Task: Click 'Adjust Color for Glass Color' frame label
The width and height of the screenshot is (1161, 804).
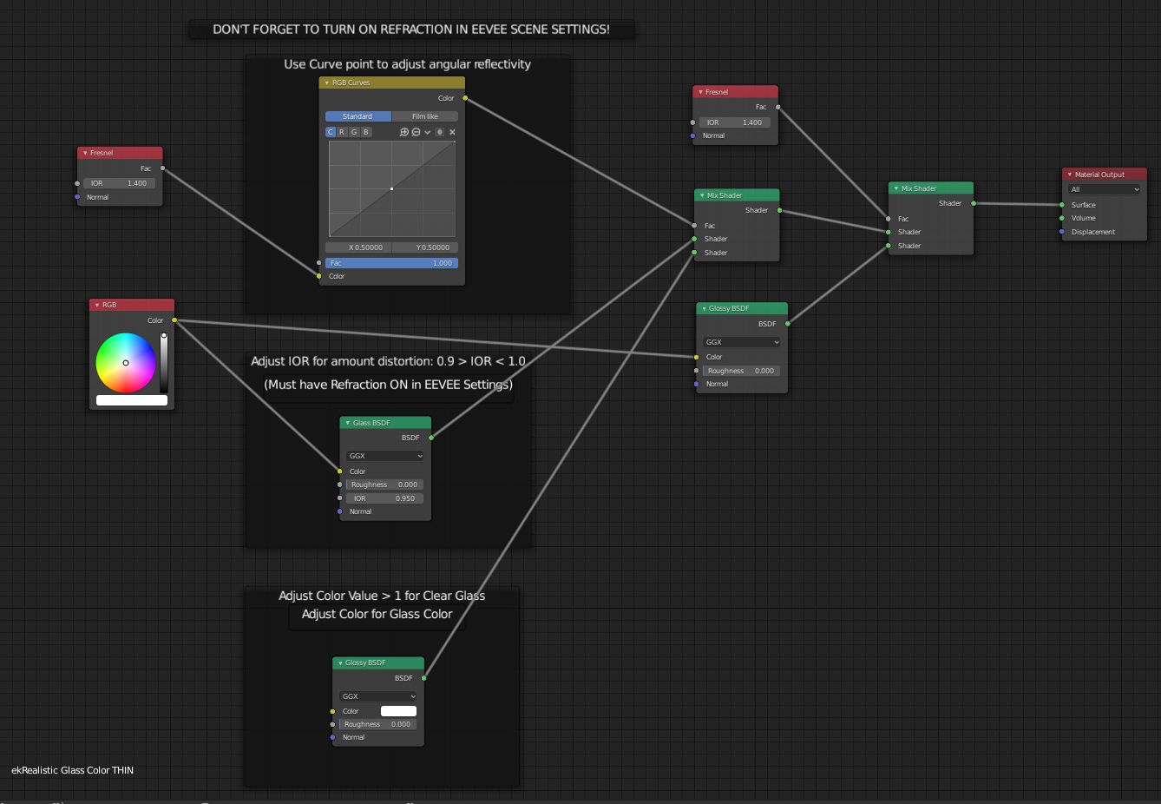Action: (377, 614)
